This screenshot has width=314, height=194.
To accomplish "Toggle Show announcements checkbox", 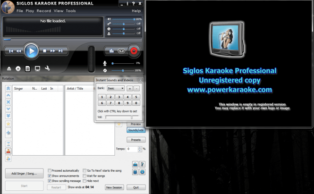I will pyautogui.click(x=50, y=176).
